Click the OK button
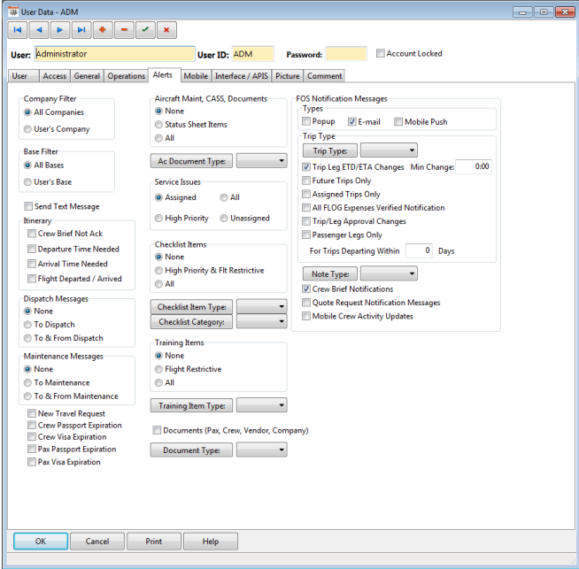 (x=41, y=542)
